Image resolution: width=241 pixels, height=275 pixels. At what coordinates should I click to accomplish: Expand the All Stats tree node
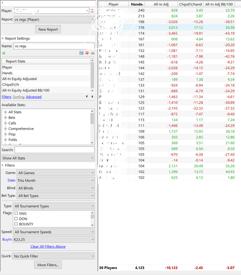tap(5, 112)
